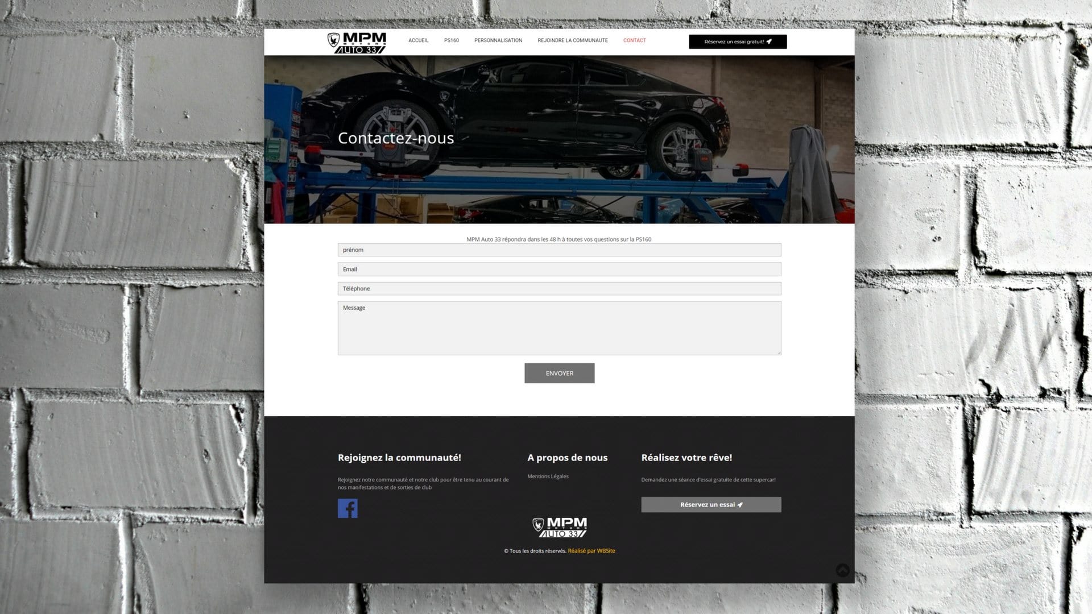Click the 'Réservez un essai gratuit!' header button
1092x614 pixels.
tap(738, 42)
